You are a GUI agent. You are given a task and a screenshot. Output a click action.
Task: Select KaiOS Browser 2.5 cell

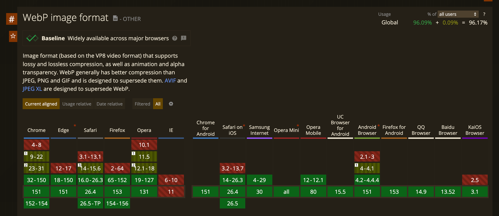[x=475, y=180]
